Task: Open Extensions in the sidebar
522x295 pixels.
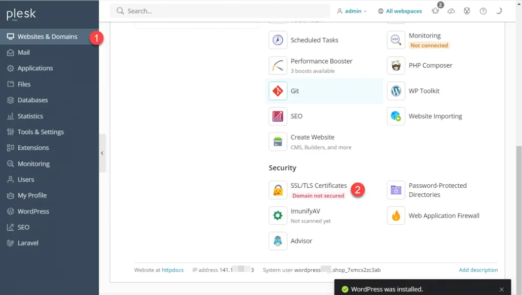Action: coord(49,148)
